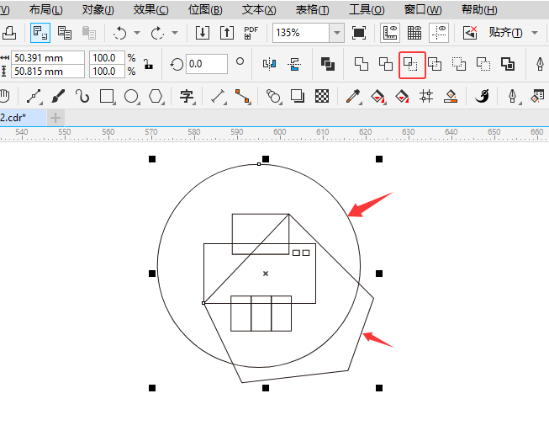Click the full-screen preview icon
Screen dimensions: 549x436
click(x=359, y=33)
